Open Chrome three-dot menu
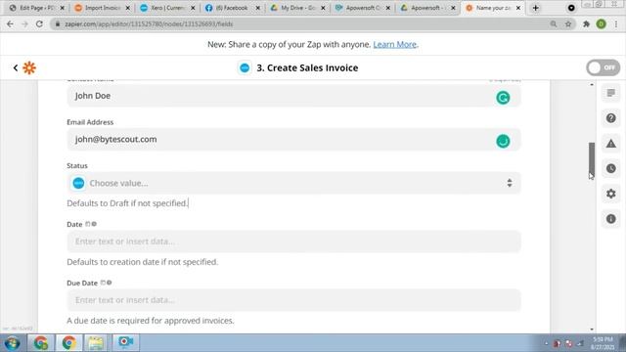 [616, 23]
